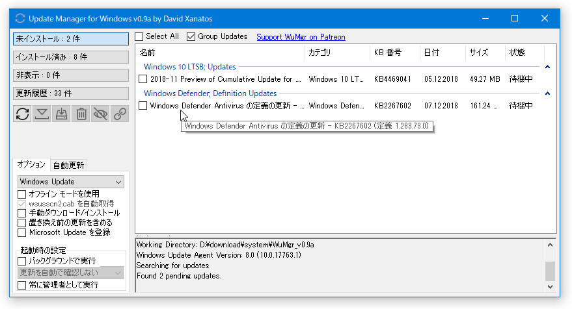
Task: Sort by the KB 番号 column header
Action: (395, 53)
